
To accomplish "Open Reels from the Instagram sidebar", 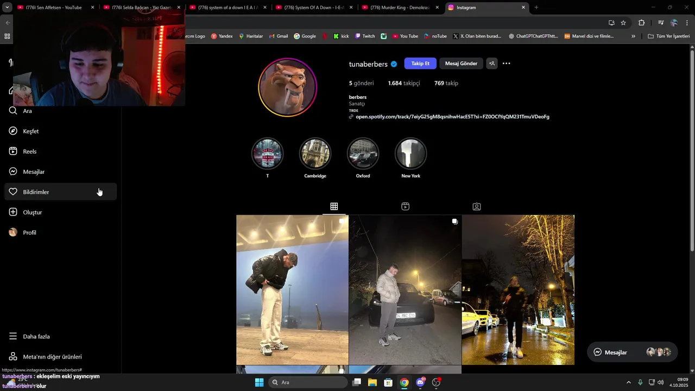I will [61, 152].
